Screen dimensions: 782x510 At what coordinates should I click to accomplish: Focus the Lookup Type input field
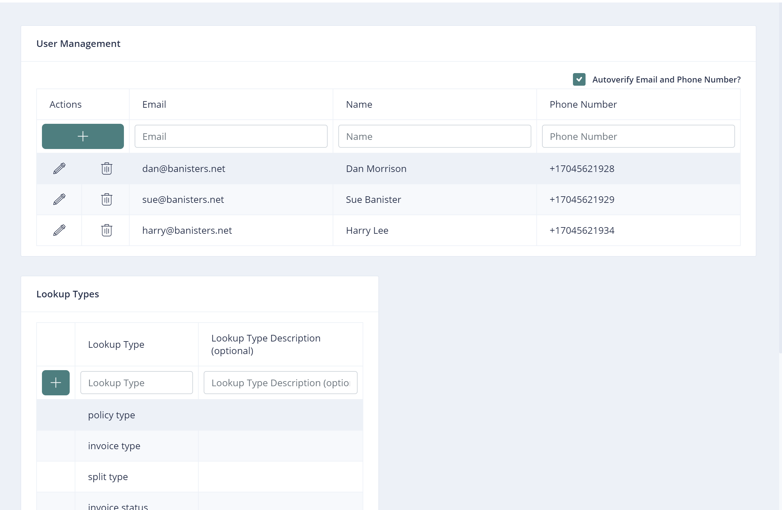point(136,383)
